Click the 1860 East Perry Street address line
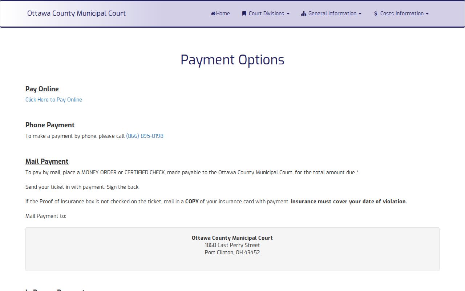The height and width of the screenshot is (291, 465). click(232, 245)
